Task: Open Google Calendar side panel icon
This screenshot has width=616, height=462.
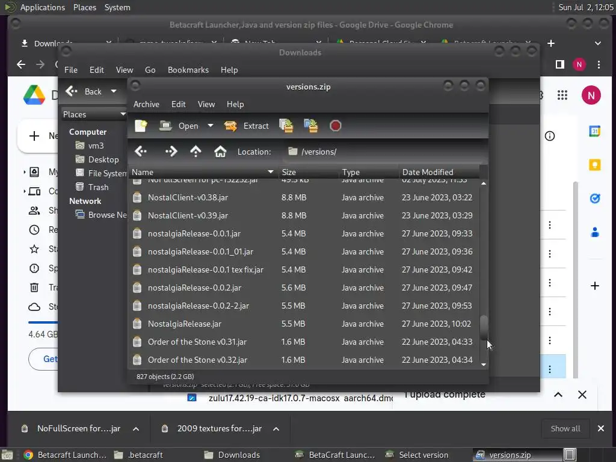Action: (x=595, y=131)
